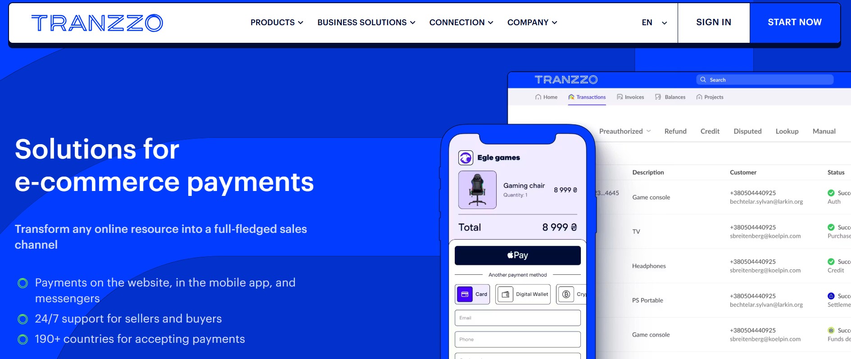Image resolution: width=851 pixels, height=359 pixels.
Task: Expand the Company menu
Action: pyautogui.click(x=532, y=23)
